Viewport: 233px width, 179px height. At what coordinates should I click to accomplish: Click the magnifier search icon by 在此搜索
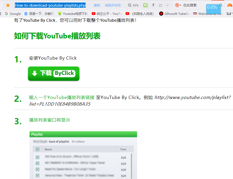click(x=221, y=5)
